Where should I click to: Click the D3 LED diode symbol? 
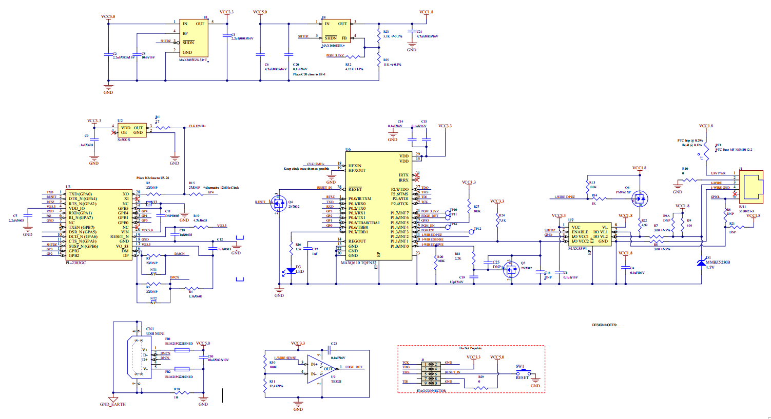[288, 271]
